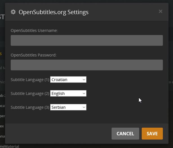Click the chevron arrow on the English selector
Screen dimensions: 173x148
point(84,93)
